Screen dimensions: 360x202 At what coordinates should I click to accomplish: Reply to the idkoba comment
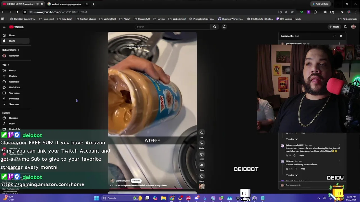(x=303, y=169)
